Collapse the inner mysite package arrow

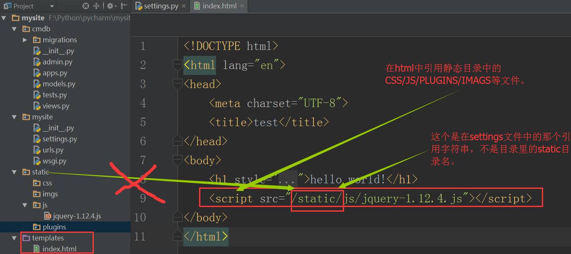coord(15,117)
